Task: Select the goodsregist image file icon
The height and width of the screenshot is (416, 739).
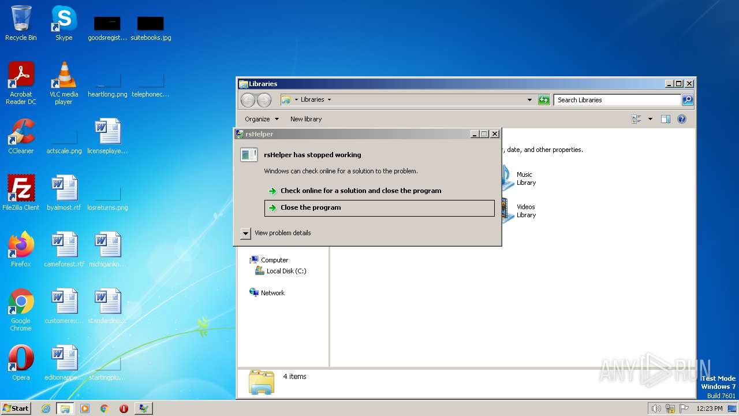Action: pos(107,29)
